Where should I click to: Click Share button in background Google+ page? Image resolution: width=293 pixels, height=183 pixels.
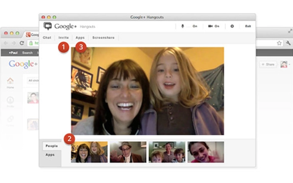click(268, 64)
